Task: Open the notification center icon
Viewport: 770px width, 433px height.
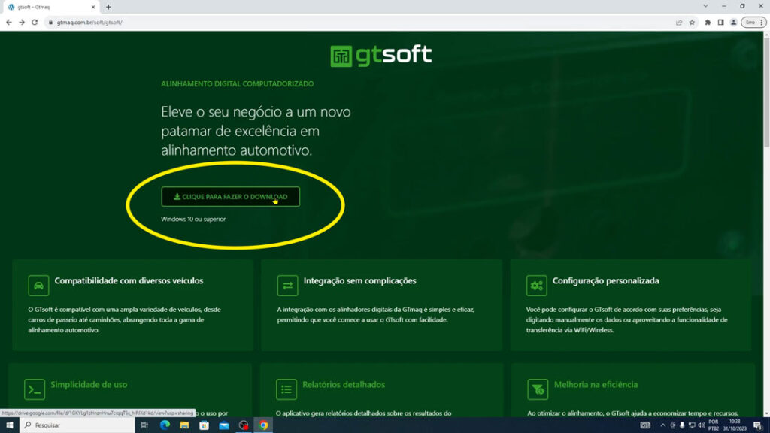Action: pos(758,425)
